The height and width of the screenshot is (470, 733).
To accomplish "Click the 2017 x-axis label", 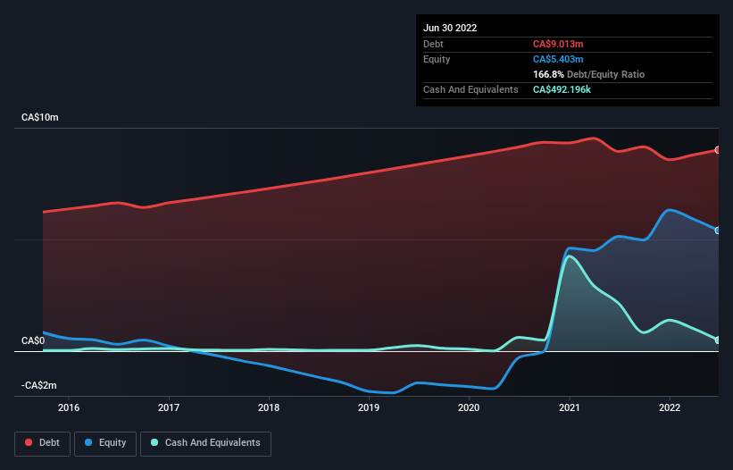I will (169, 407).
